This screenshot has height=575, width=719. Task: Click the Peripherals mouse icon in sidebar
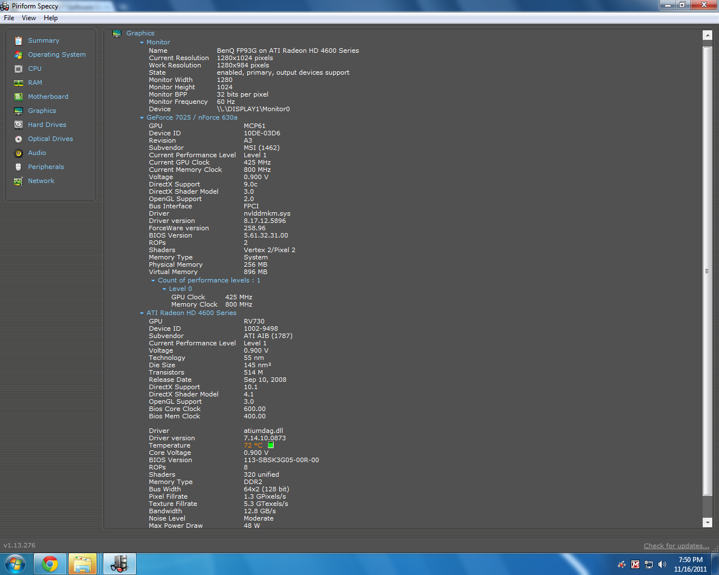click(19, 167)
